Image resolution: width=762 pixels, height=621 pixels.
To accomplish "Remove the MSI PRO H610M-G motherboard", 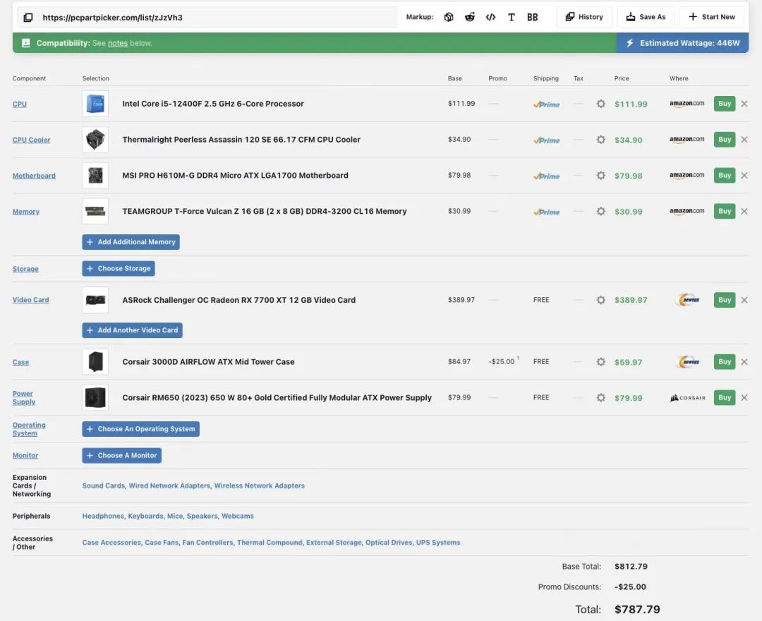I will (744, 176).
